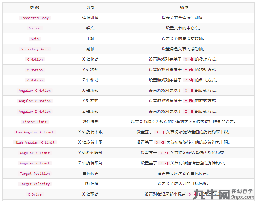Click the 'Z 轴' code tag in Angular Z Limit row
Screen dimensions: 257x201
pos(164,163)
